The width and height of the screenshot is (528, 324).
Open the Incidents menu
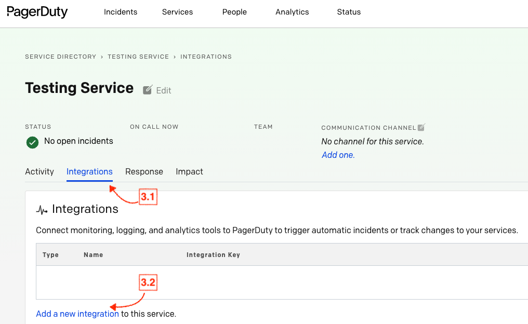[121, 12]
